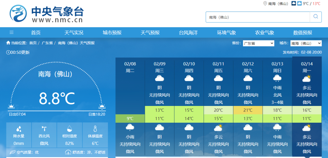Click the home icon beside 当前位置
This screenshot has width=328, height=158.
pyautogui.click(x=8, y=43)
